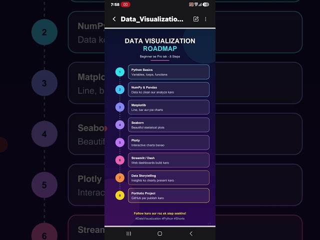Click step circle number 6 on phone
Viewport: 320px width, 240px height.
tap(120, 160)
